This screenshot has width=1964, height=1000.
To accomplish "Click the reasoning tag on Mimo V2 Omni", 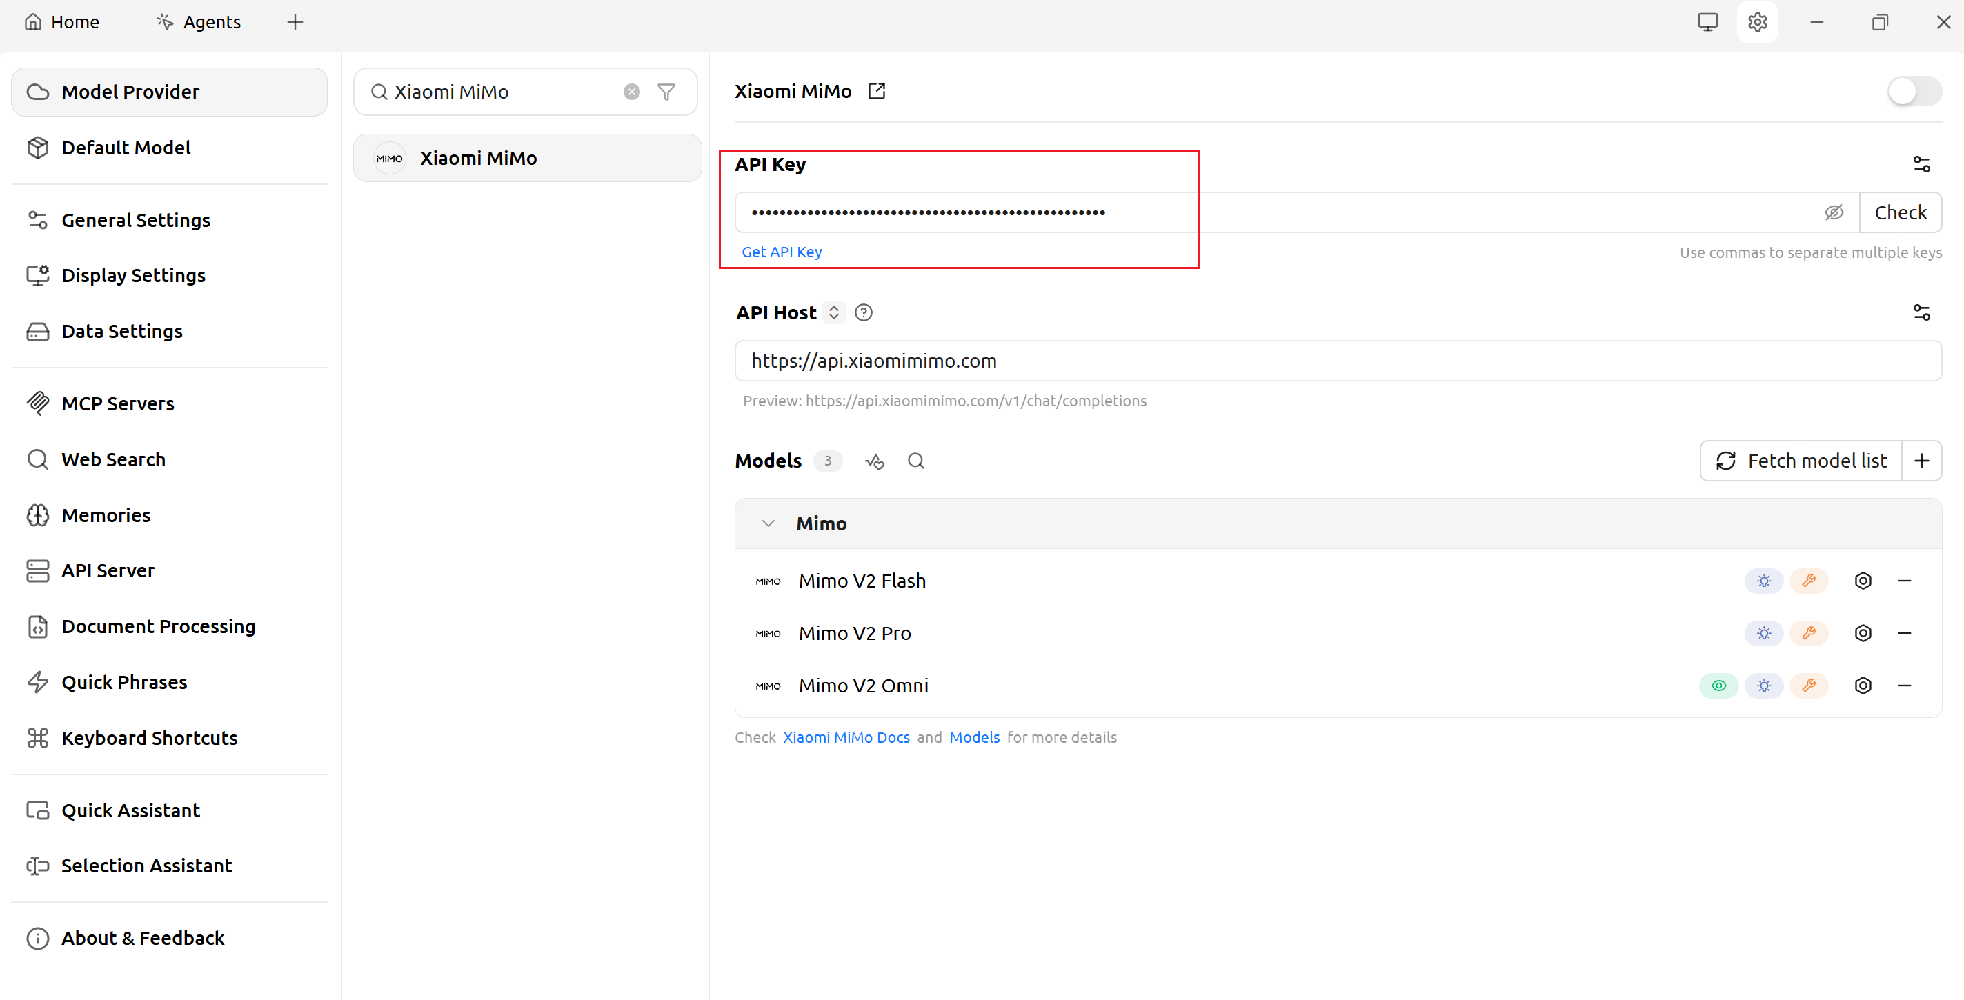I will click(x=1763, y=686).
